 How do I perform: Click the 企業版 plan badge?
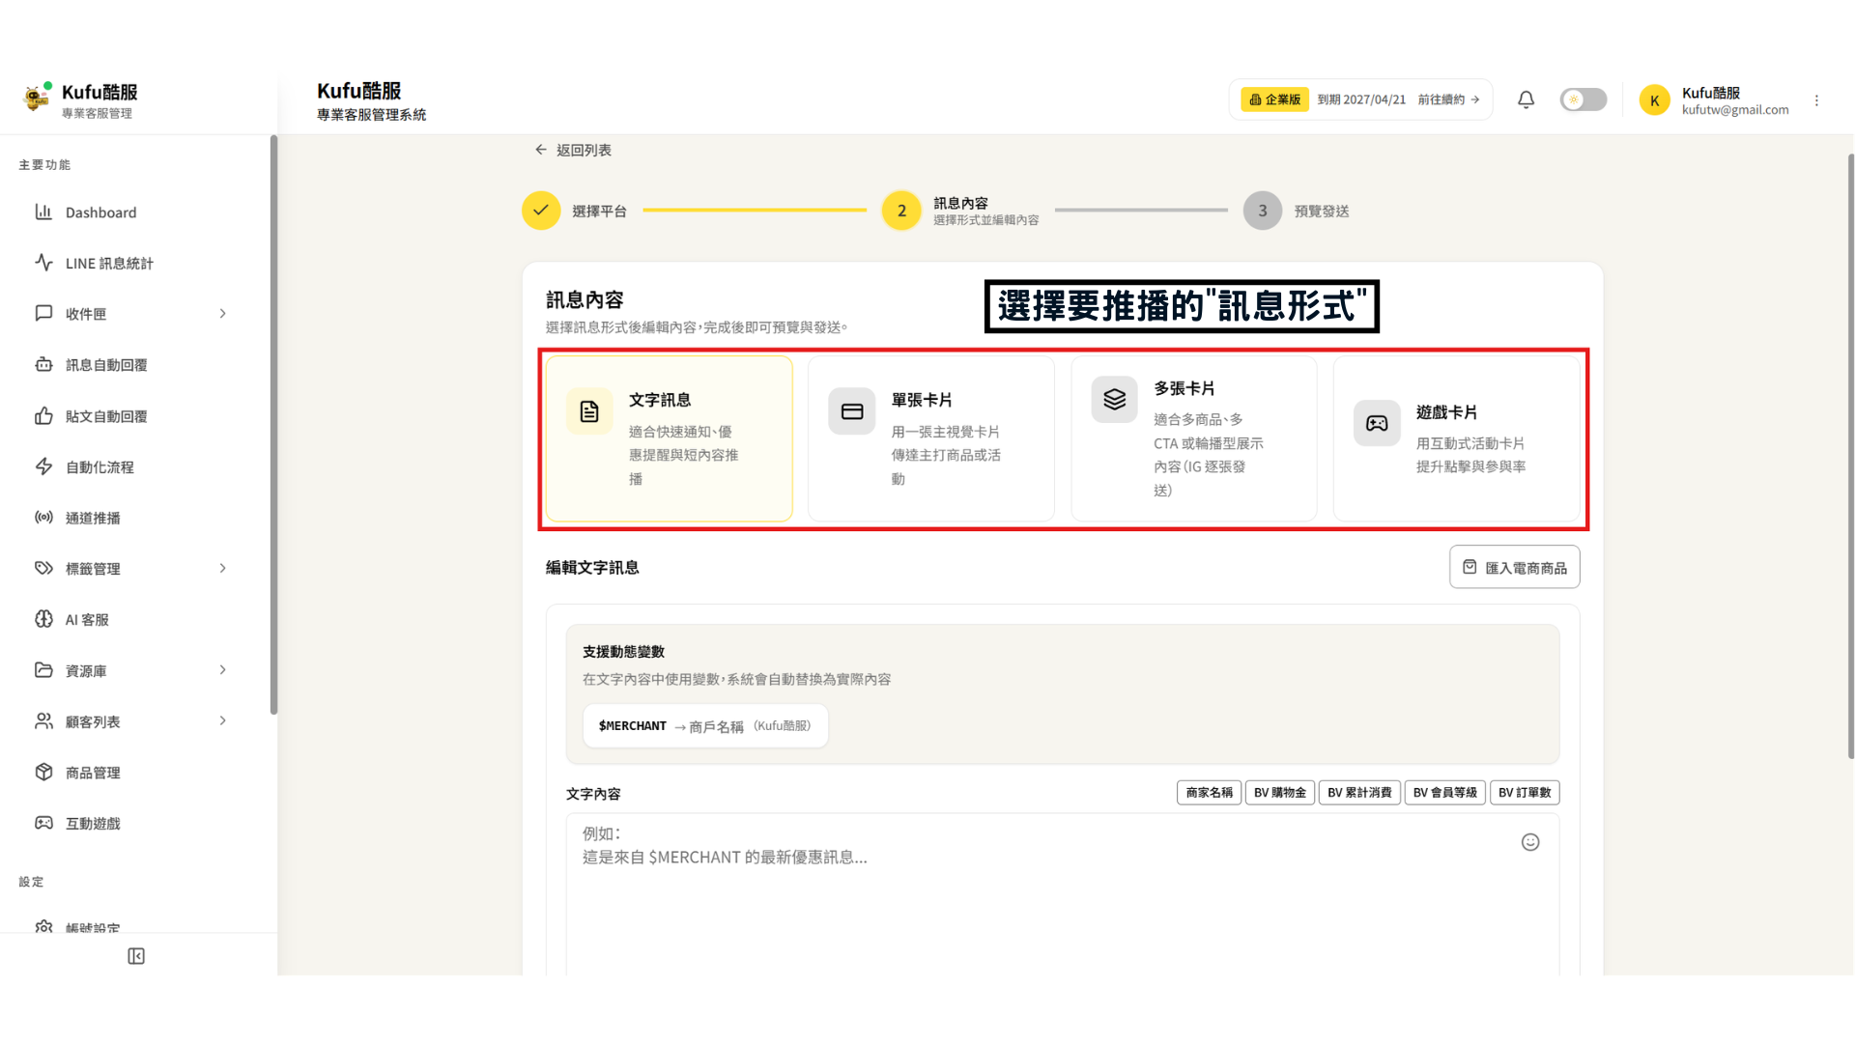(1274, 99)
